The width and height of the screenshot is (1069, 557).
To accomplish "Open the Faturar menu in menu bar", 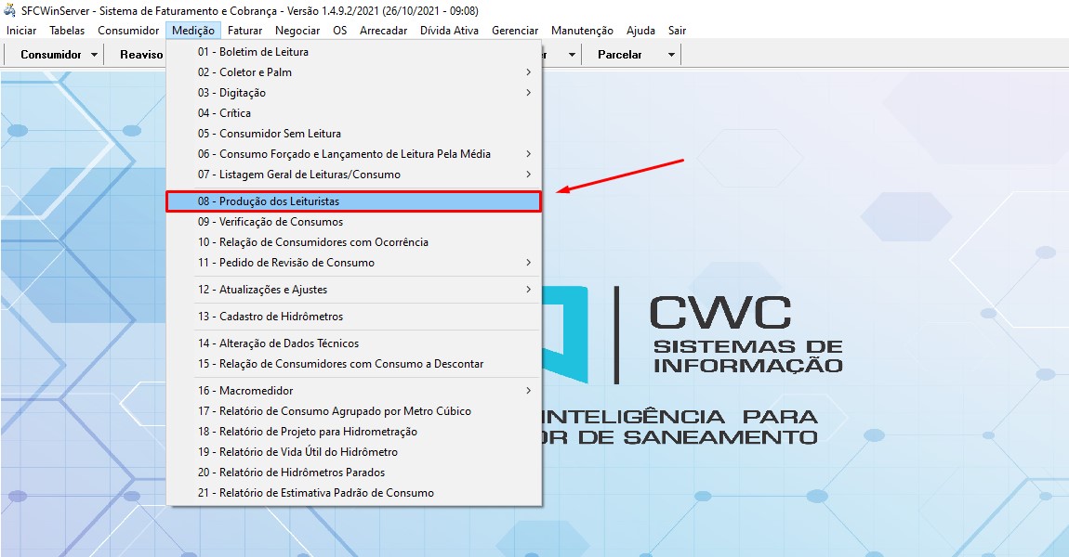I will pos(245,31).
